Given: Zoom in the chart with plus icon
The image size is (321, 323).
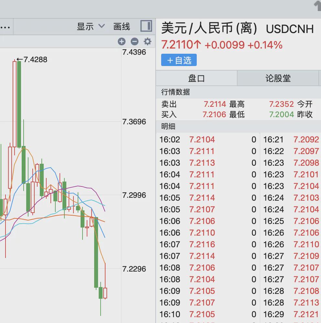Looking at the screenshot, I should pyautogui.click(x=122, y=41).
